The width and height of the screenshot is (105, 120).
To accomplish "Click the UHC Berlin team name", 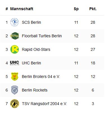I will pos(31,63).
